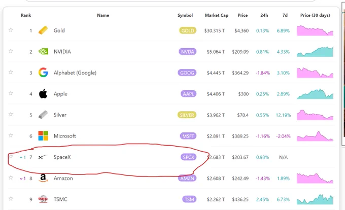Click NVIDIA's $5.064 T market cap
The width and height of the screenshot is (345, 210).
(x=216, y=52)
